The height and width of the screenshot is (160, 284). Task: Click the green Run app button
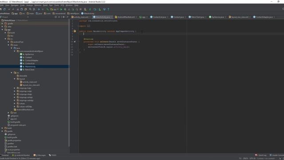[x=61, y=9]
